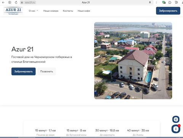Click "15 минут · 1,1 км" distance text
Screen dimensions: 183x138
(x=45, y=130)
